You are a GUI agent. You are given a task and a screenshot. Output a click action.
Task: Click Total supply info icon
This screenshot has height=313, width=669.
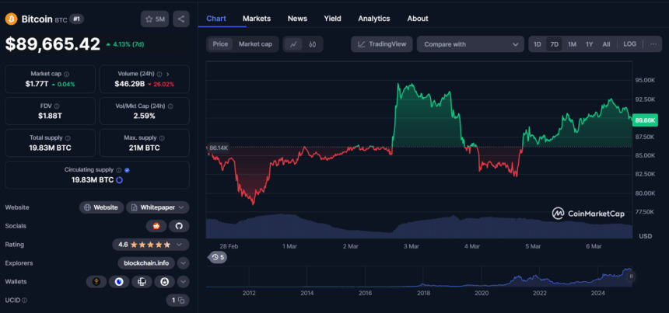click(x=68, y=138)
